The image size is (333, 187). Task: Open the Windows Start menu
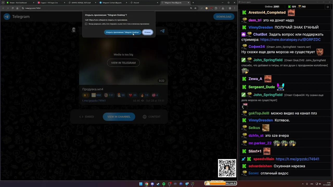click(x=141, y=184)
